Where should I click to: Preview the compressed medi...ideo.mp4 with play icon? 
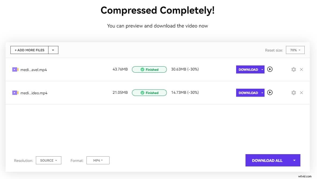[x=270, y=93]
